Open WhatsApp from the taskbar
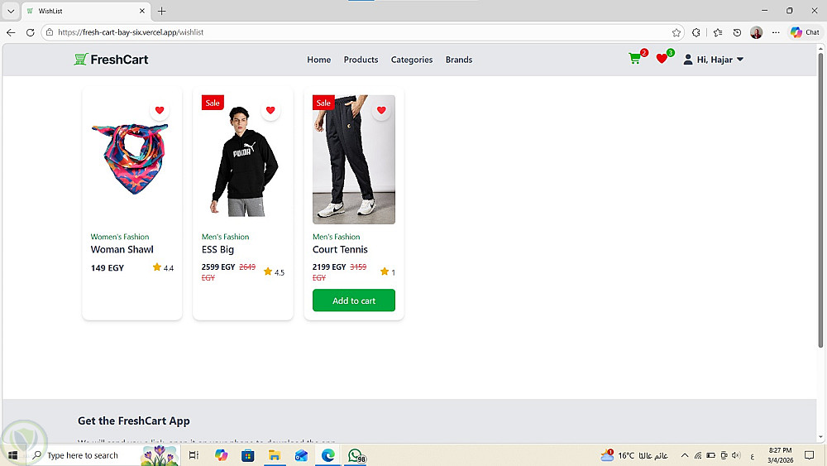Viewport: 827px width, 466px height. pyautogui.click(x=356, y=455)
